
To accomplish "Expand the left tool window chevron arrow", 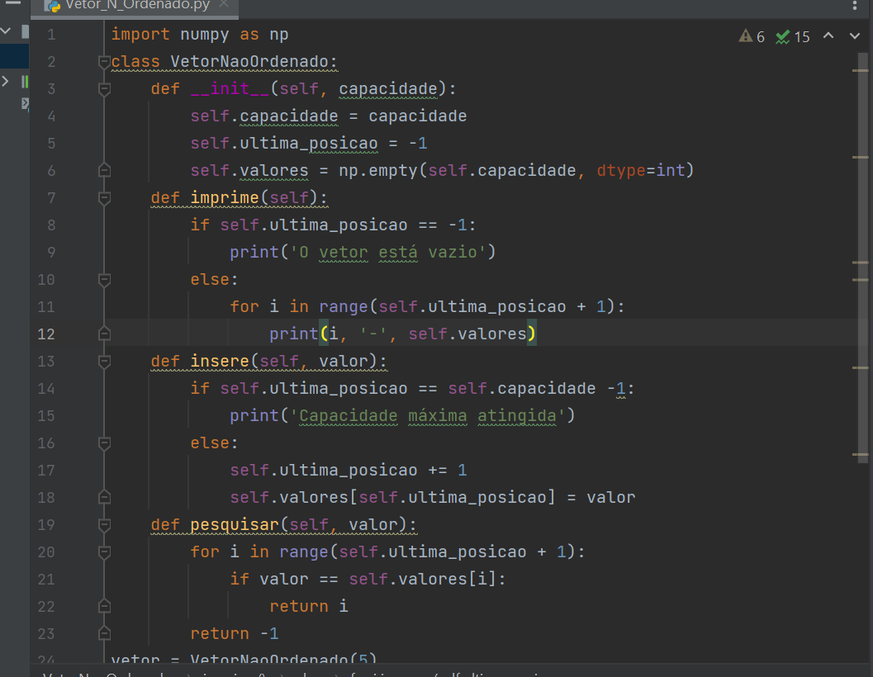I will point(5,81).
